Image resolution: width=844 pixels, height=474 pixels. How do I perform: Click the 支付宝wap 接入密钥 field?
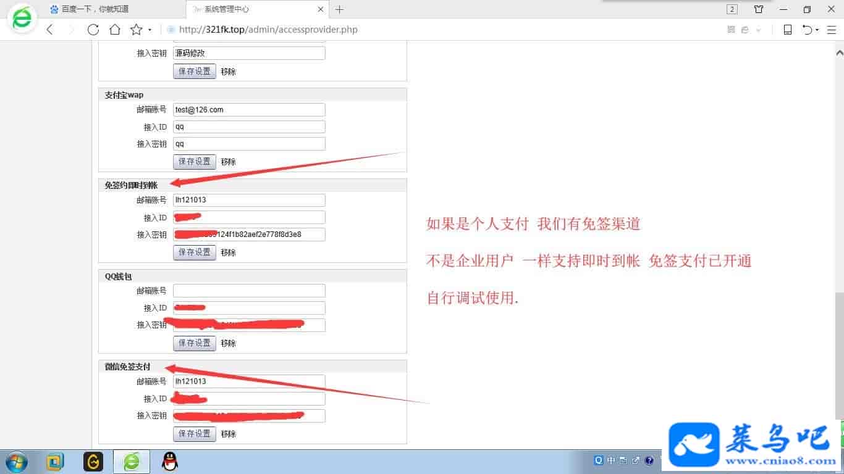click(x=249, y=144)
